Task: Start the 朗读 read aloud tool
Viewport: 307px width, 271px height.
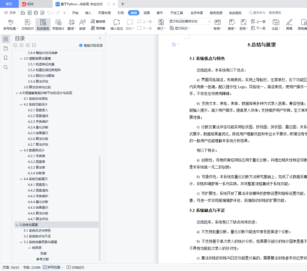Action: pyautogui.click(x=82, y=25)
